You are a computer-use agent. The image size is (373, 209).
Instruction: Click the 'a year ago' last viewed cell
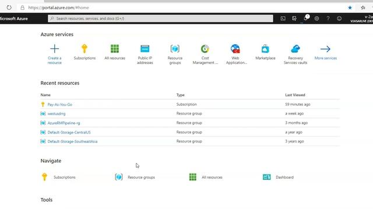click(294, 132)
